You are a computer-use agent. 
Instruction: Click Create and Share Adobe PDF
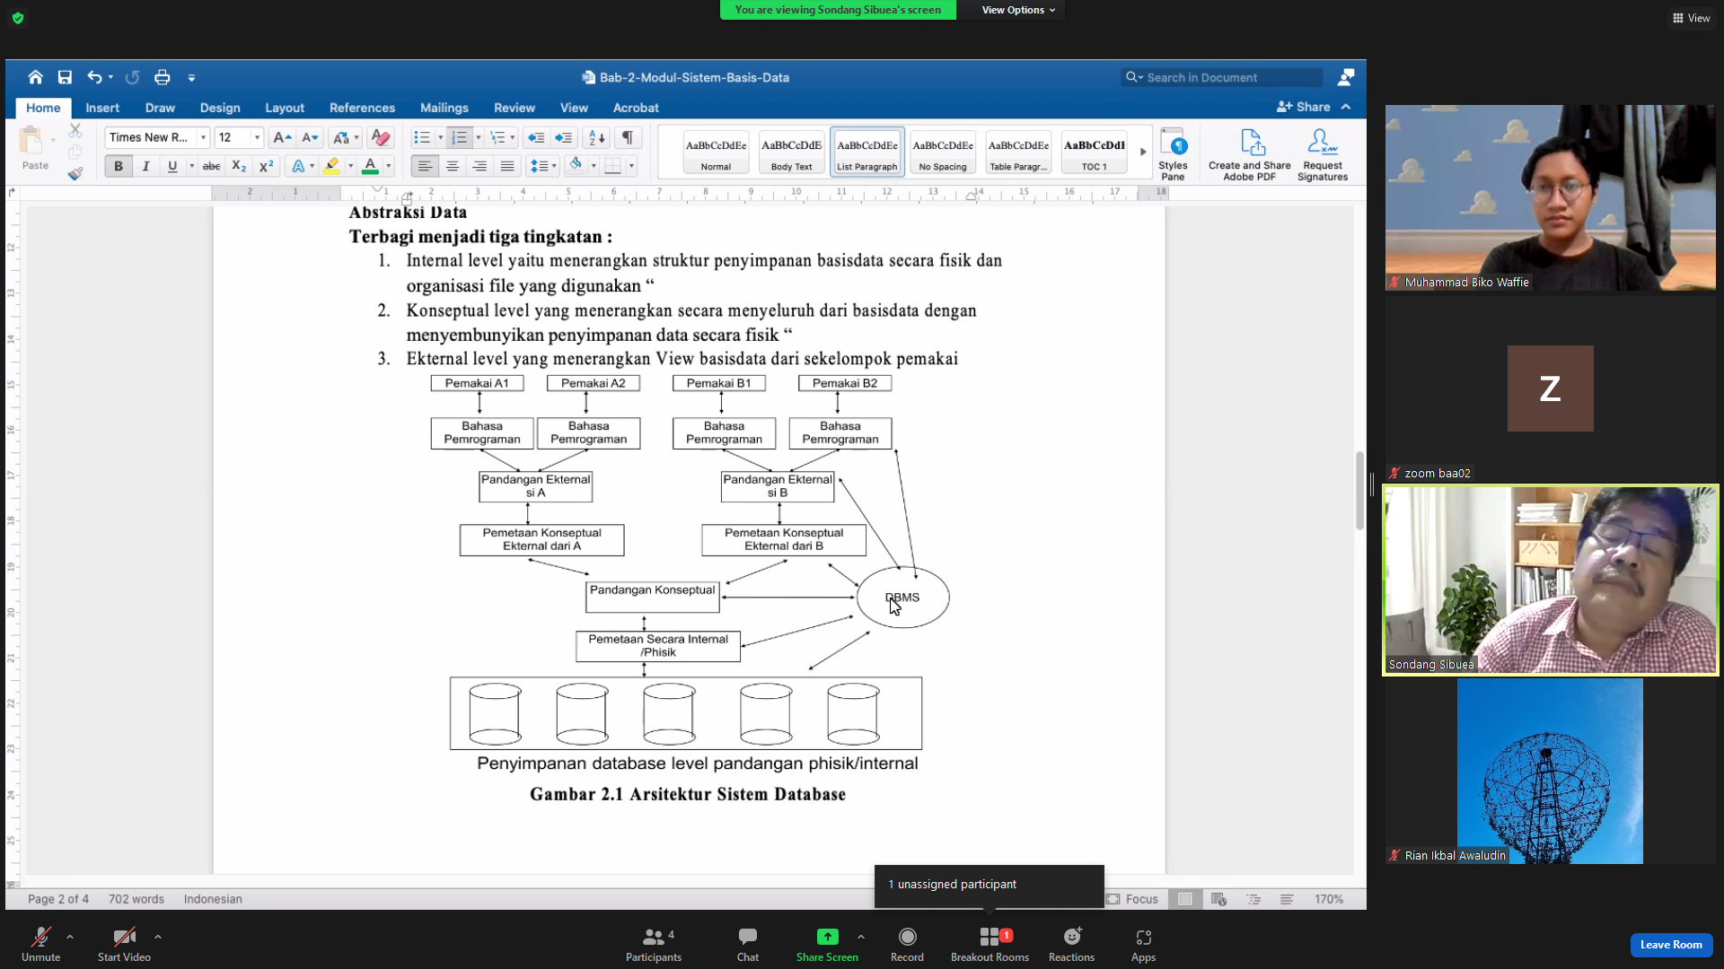(1250, 153)
